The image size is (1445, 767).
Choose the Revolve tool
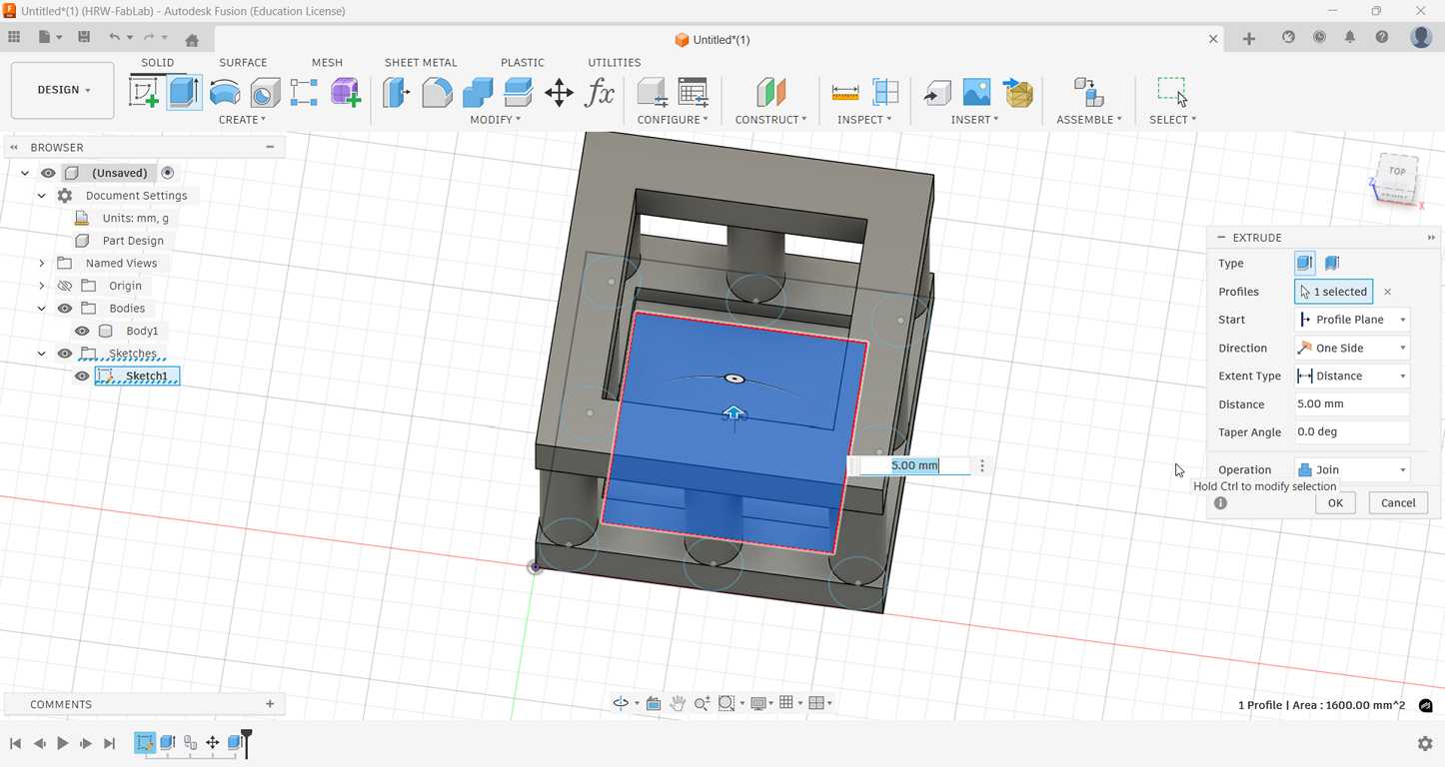pyautogui.click(x=225, y=93)
